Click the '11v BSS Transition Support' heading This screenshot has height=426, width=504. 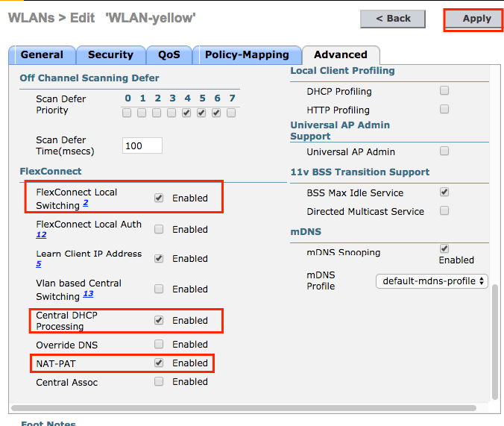coord(360,172)
